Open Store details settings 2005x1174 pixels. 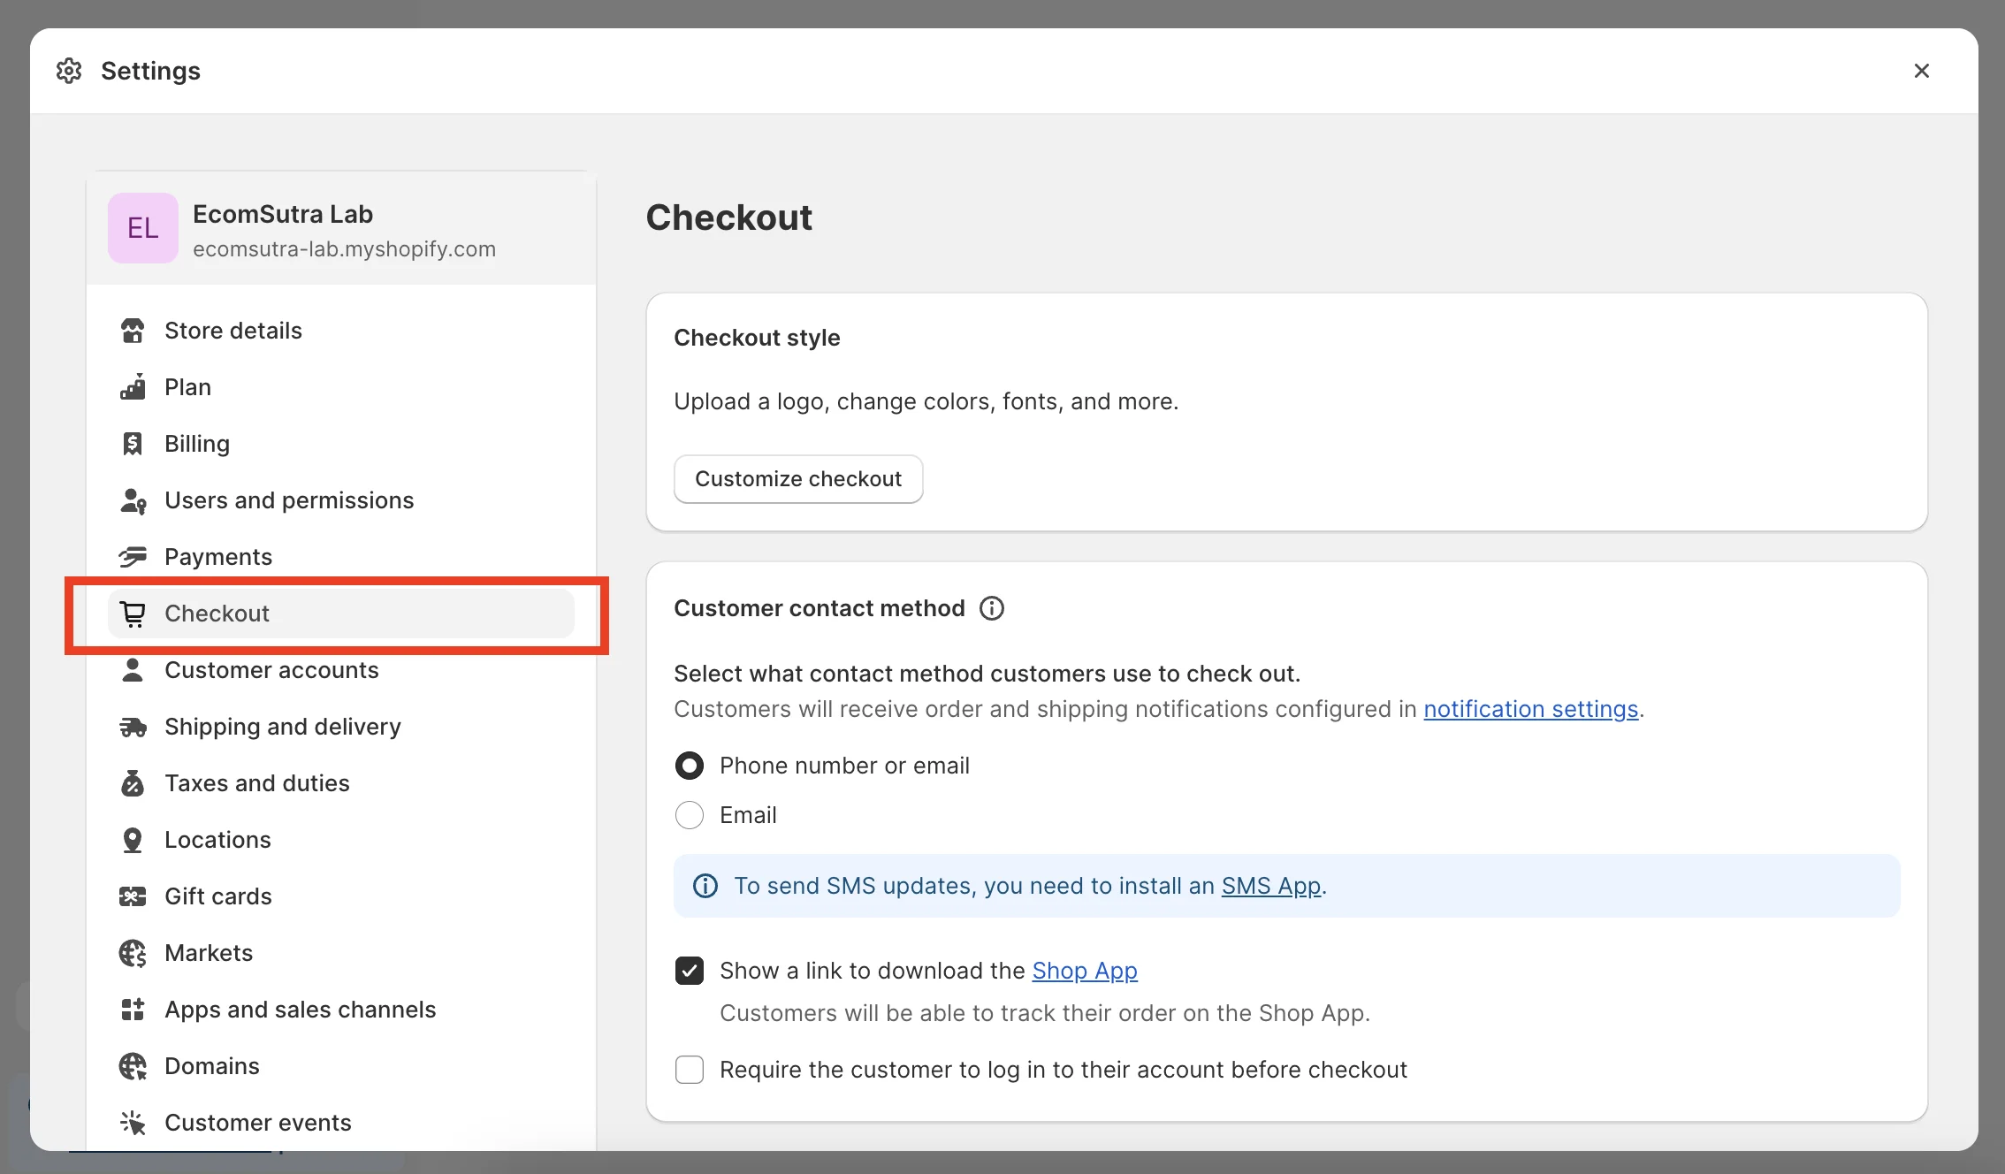click(341, 331)
